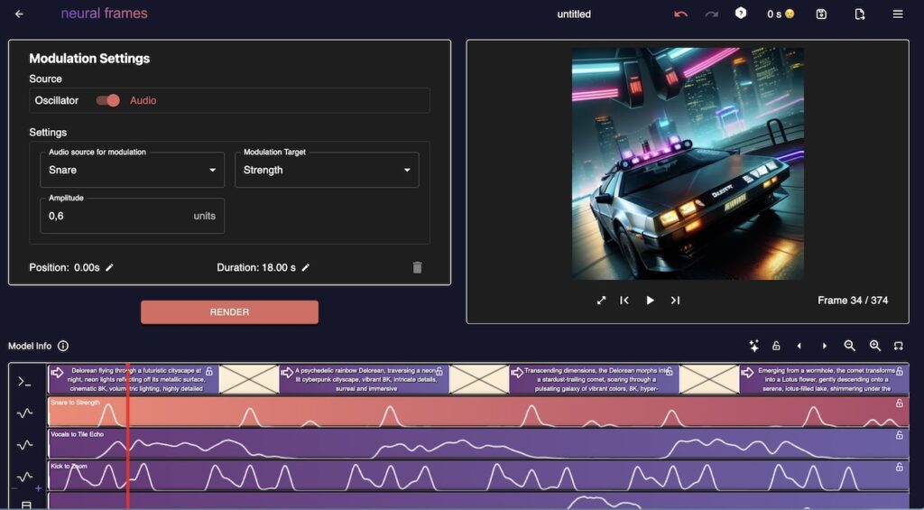Screen dimensions: 924x510
Task: Open Audio source for modulation dropdown
Action: click(x=132, y=170)
